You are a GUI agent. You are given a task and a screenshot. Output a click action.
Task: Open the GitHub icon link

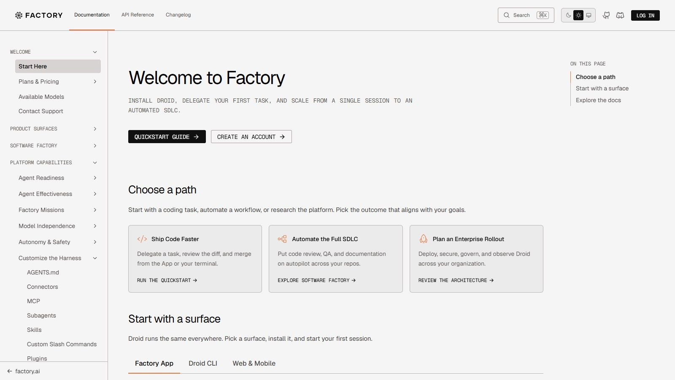(x=606, y=15)
